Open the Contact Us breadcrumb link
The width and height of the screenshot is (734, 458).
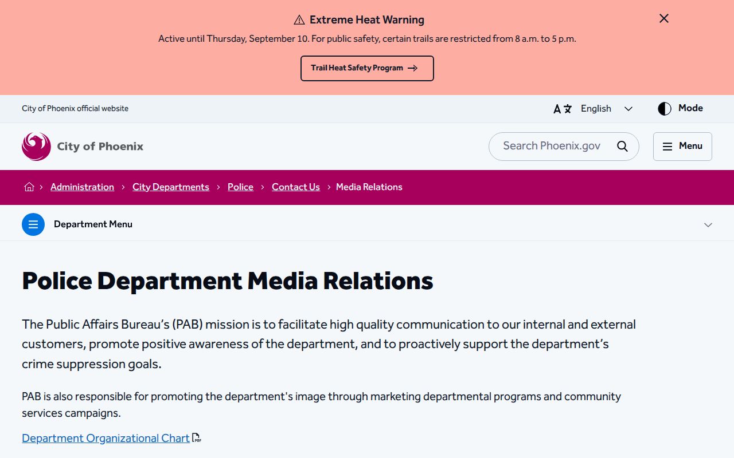coord(296,187)
